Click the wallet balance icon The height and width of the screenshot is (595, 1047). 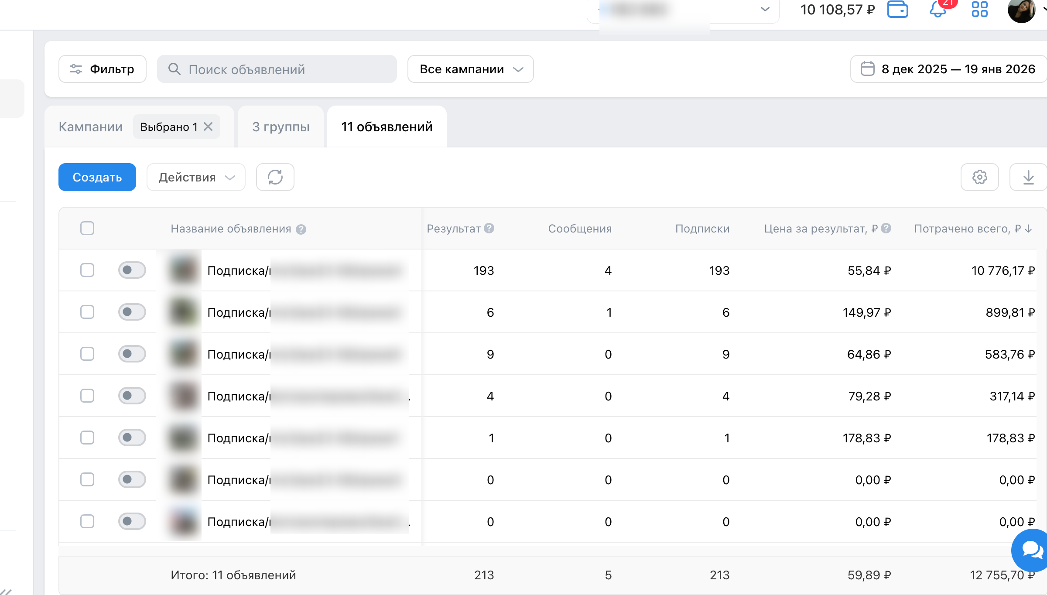click(897, 9)
